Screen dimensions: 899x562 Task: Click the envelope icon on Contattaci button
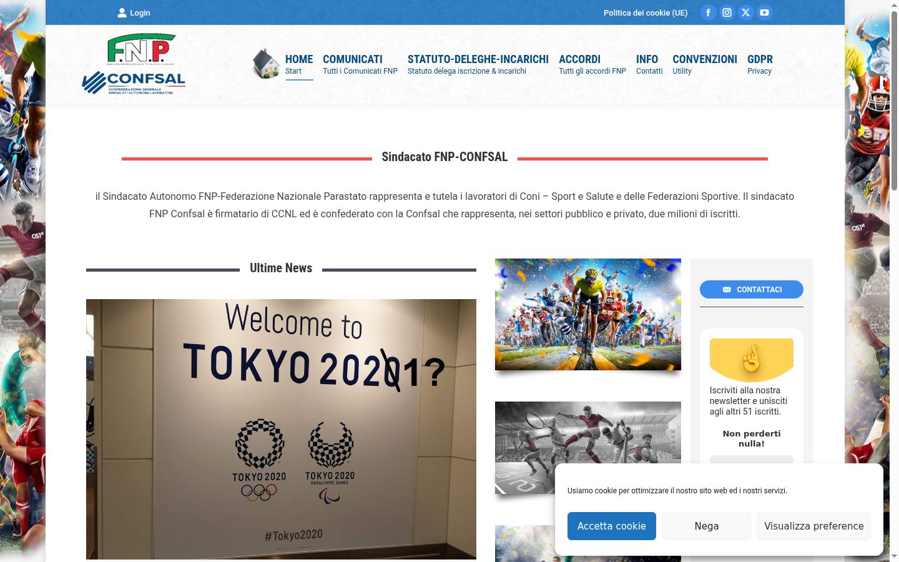click(727, 290)
